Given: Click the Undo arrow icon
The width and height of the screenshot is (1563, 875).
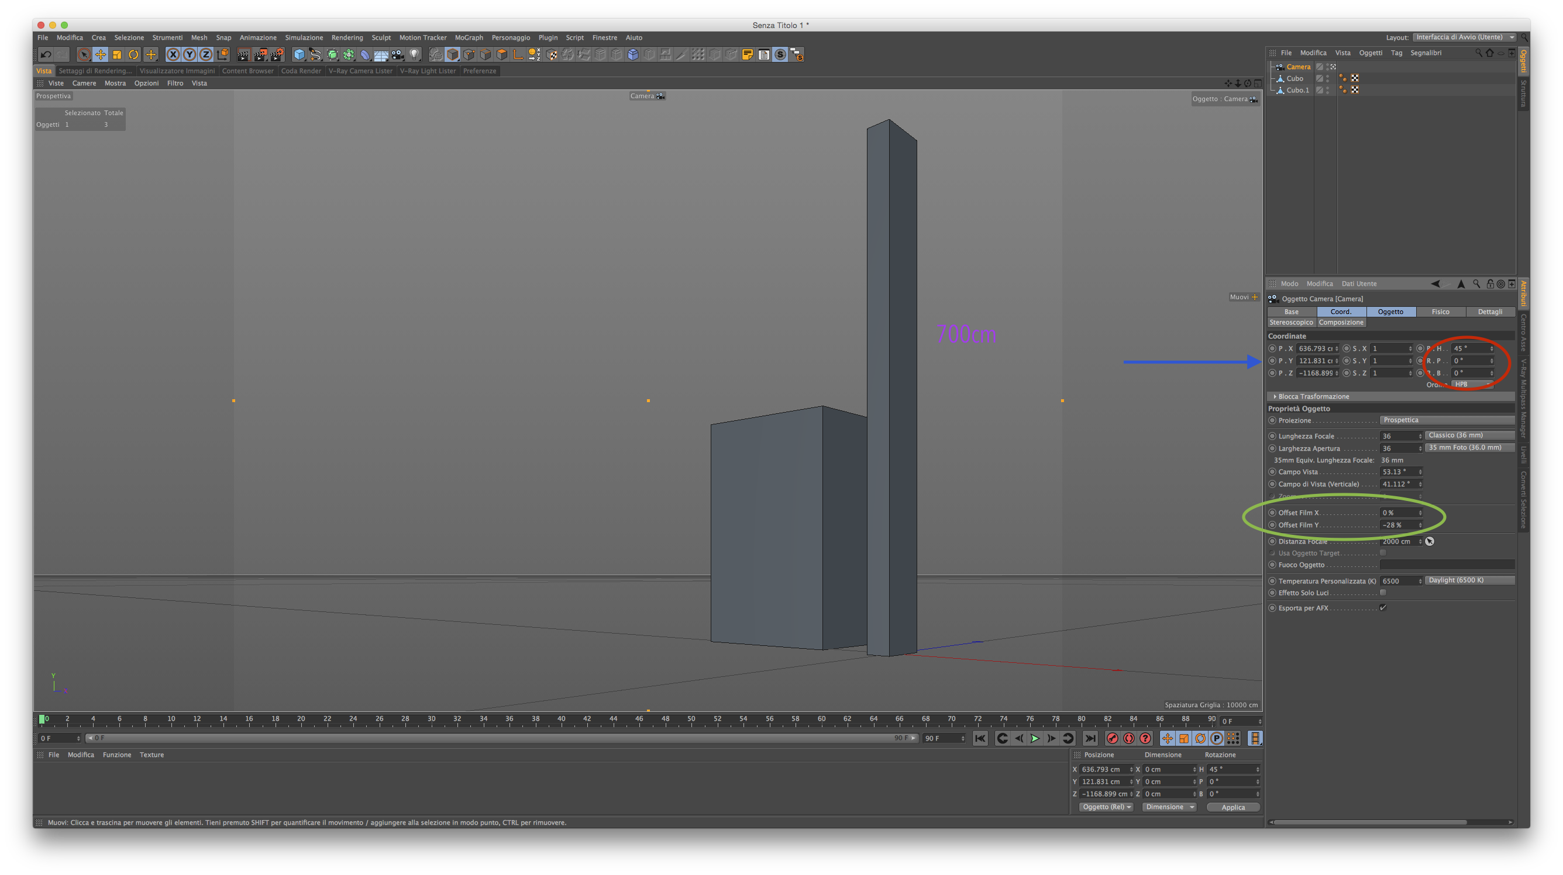Looking at the screenshot, I should [x=46, y=54].
